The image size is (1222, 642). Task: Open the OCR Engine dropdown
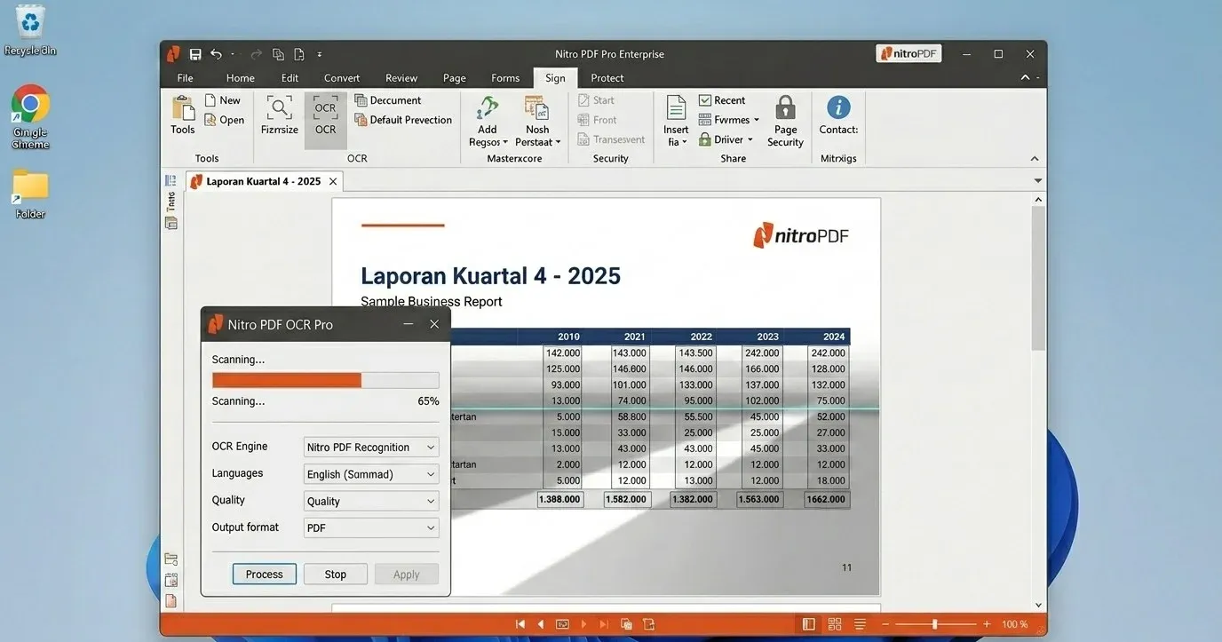(371, 448)
